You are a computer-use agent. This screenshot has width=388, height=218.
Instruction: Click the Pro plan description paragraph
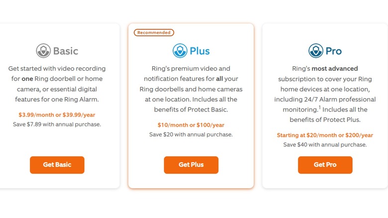pyautogui.click(x=325, y=94)
